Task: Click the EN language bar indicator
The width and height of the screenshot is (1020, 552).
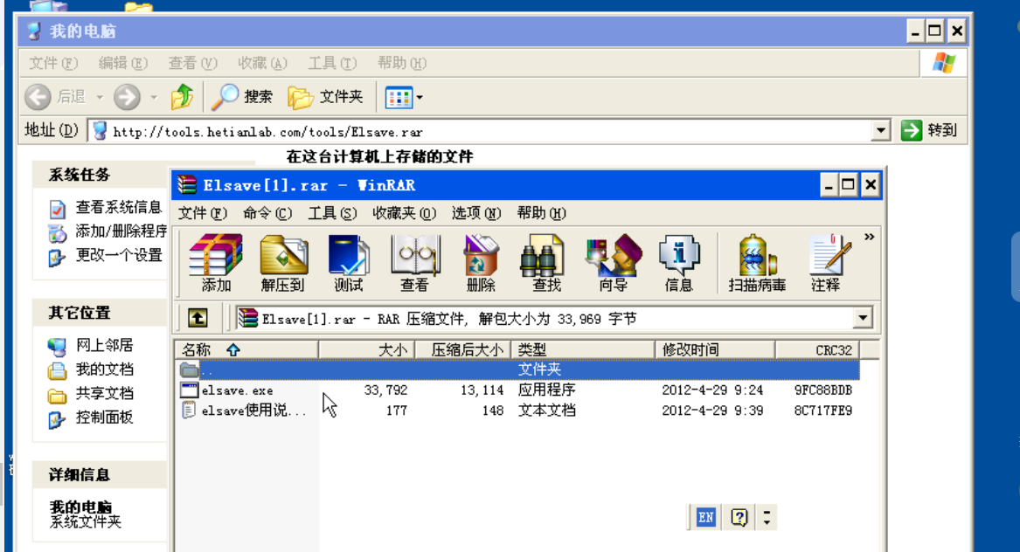Action: pyautogui.click(x=706, y=518)
